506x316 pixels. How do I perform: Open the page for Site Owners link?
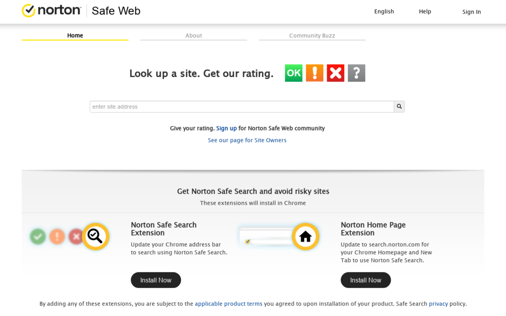click(247, 140)
